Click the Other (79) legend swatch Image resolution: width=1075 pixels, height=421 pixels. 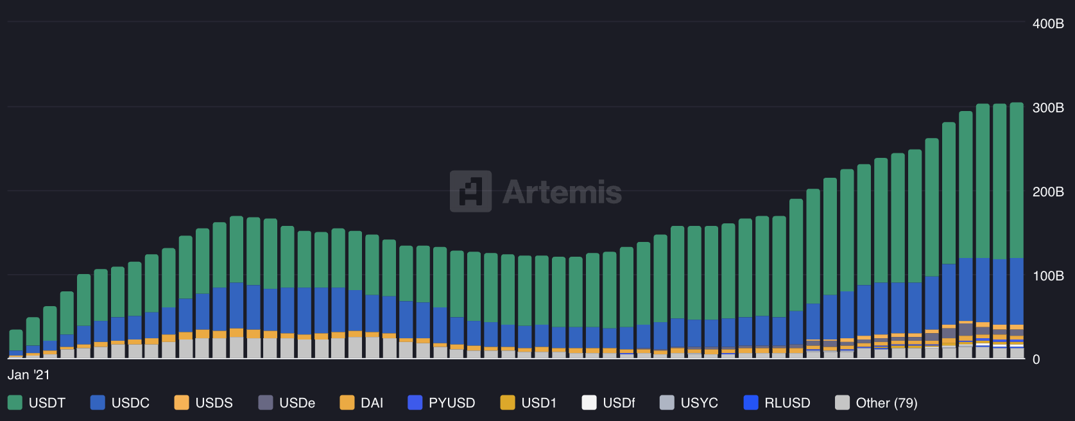click(843, 402)
